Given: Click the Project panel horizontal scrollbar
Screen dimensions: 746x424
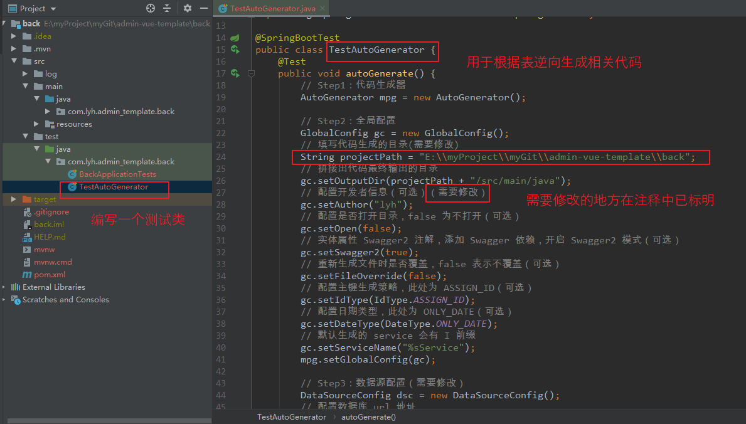Looking at the screenshot, I should pos(109,421).
